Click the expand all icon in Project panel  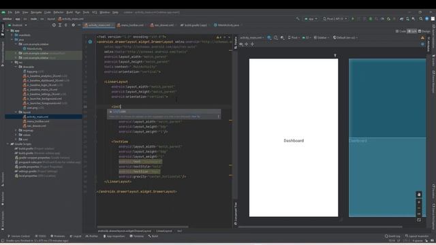point(60,25)
